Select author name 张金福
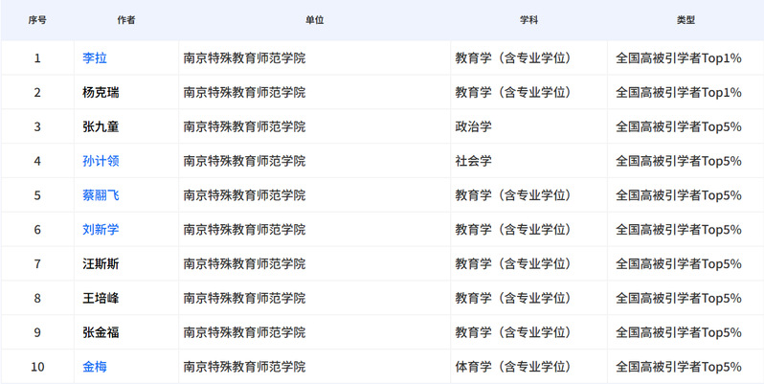The width and height of the screenshot is (764, 384). point(101,332)
